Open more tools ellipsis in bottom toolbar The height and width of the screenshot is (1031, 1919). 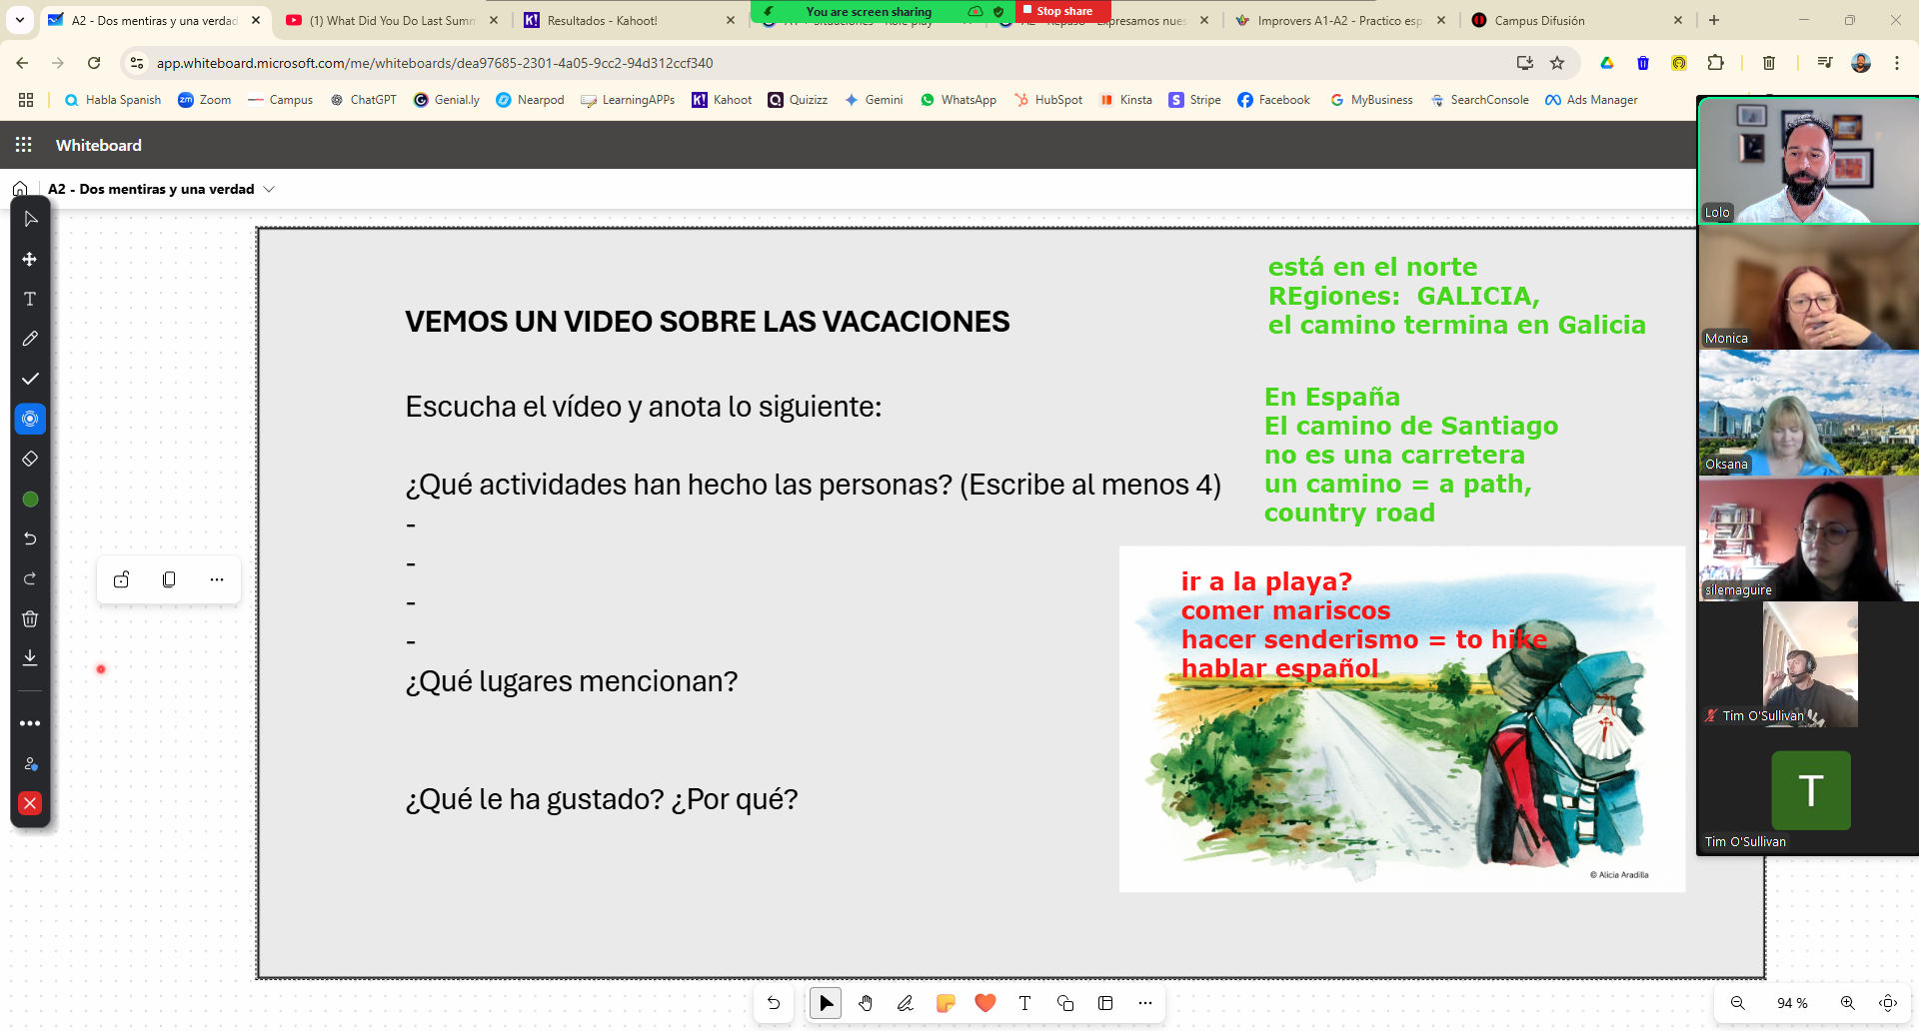coord(1145,1003)
